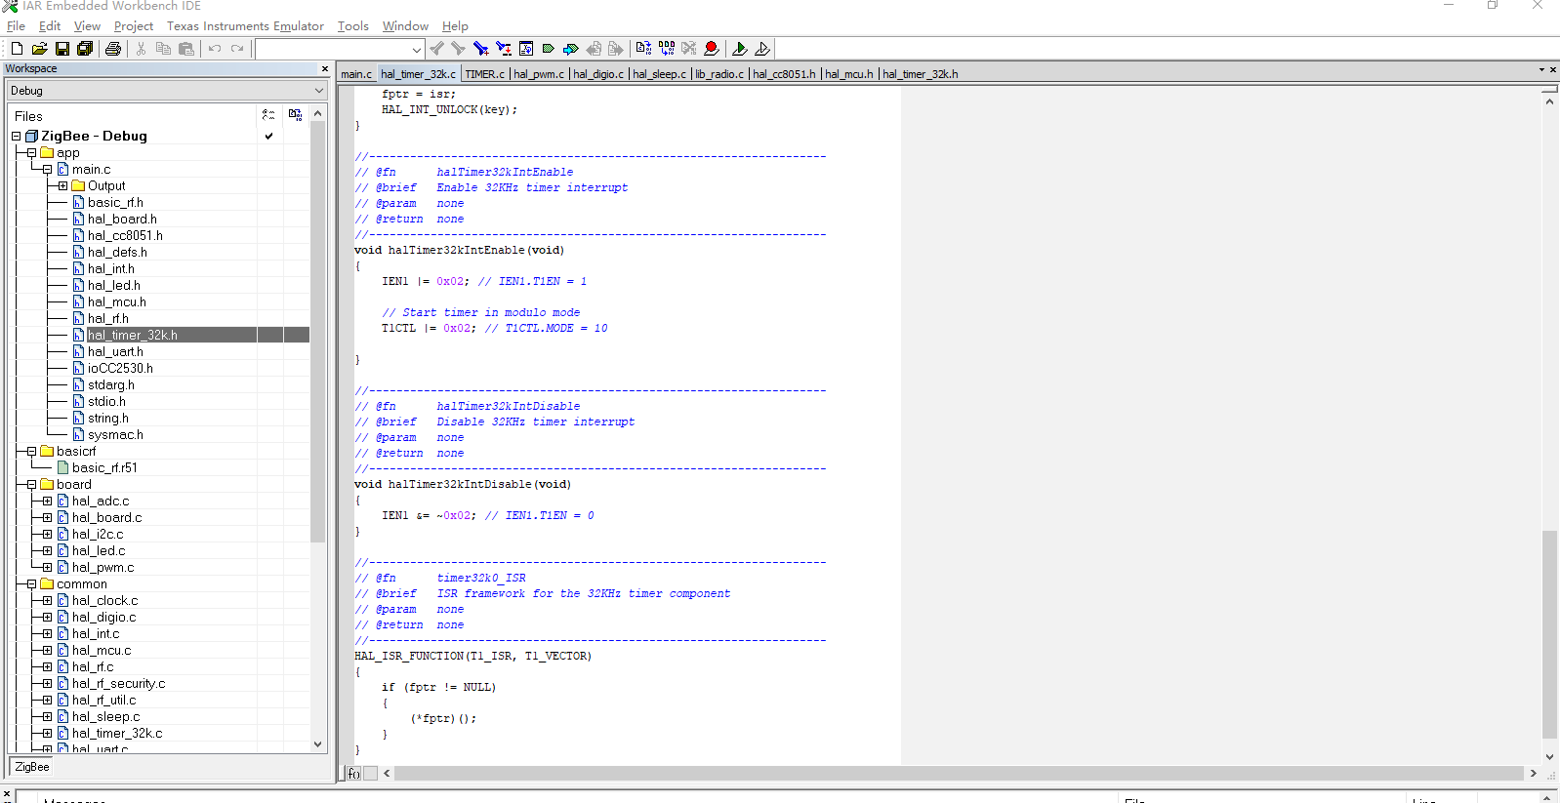Switch to the main.c editor tab
The width and height of the screenshot is (1560, 803).
(356, 74)
